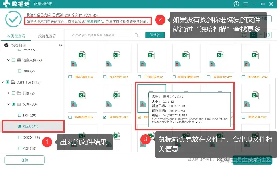Open the hamburger menu in title bar
The image size is (277, 169).
tap(246, 4)
